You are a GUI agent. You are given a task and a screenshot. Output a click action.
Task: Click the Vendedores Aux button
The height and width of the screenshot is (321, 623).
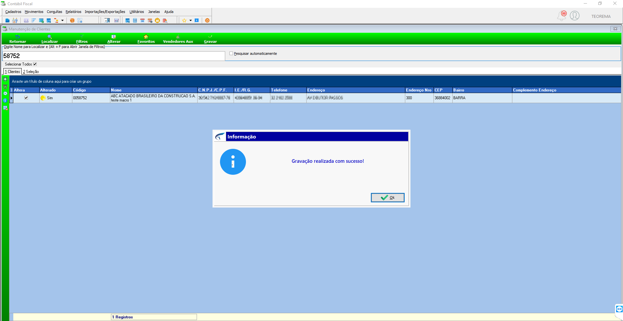[x=178, y=39]
